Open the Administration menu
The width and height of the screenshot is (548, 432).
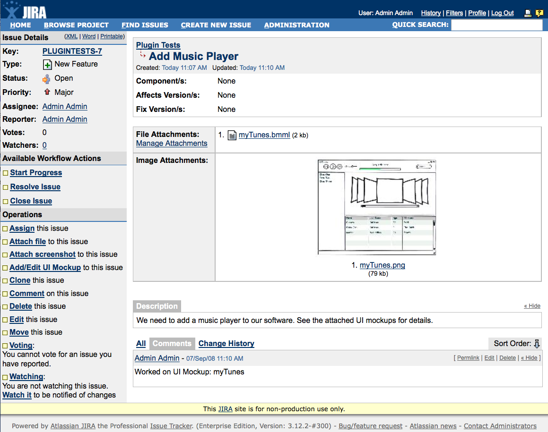(296, 25)
